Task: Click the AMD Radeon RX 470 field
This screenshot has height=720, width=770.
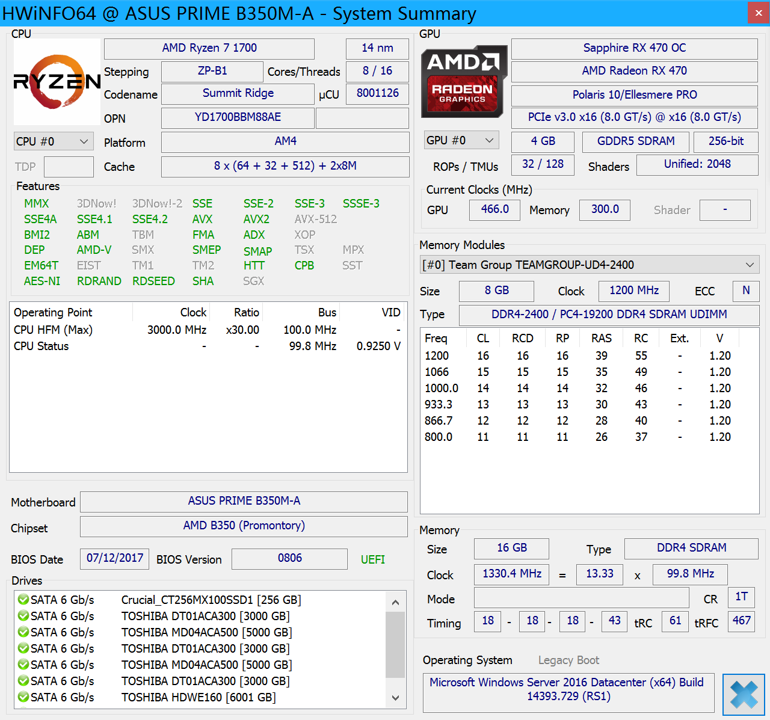Action: 634,71
